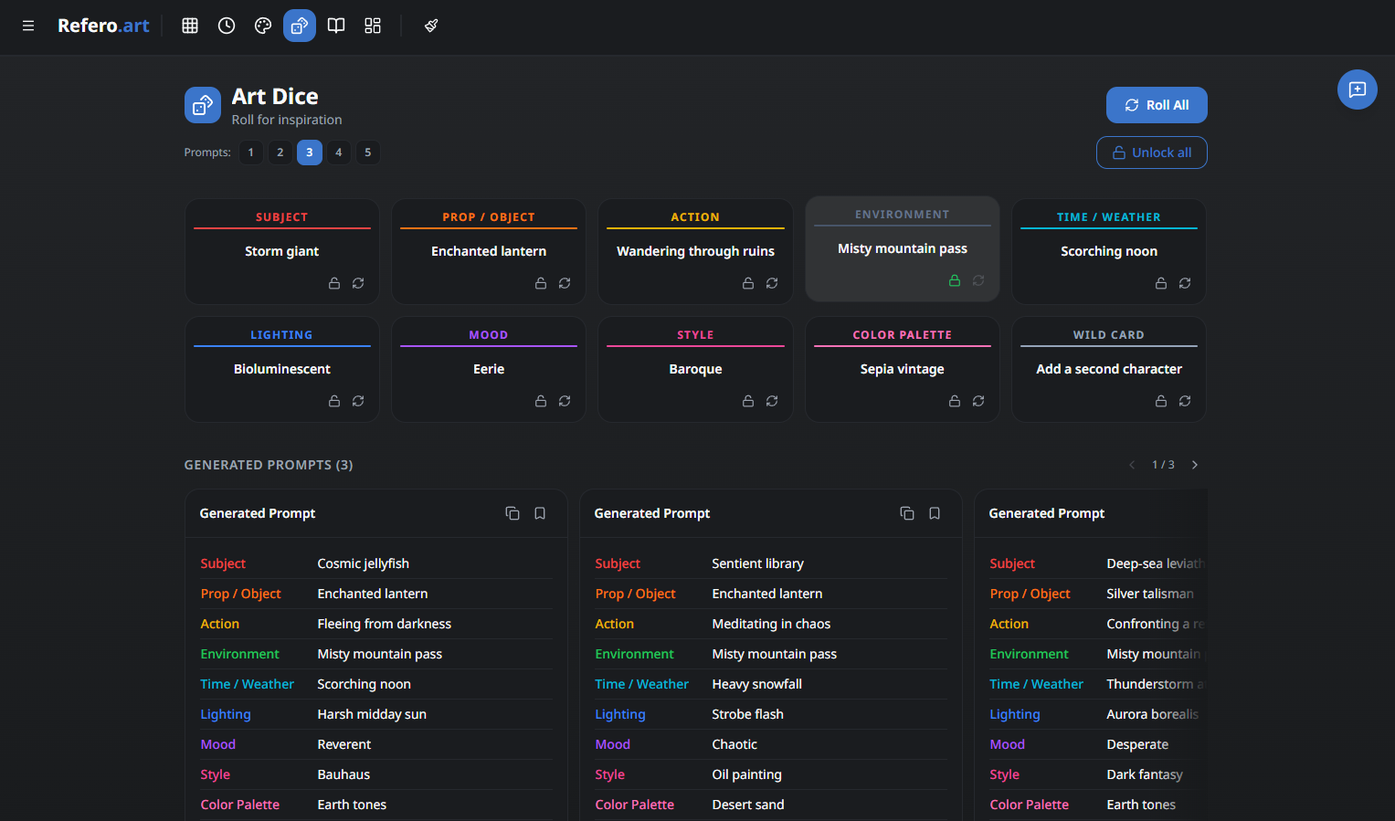Lock the Baroque style card
The width and height of the screenshot is (1395, 821).
748,401
